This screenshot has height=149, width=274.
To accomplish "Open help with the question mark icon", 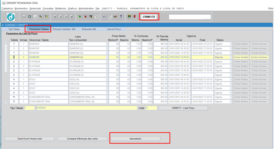I will 121,16.
